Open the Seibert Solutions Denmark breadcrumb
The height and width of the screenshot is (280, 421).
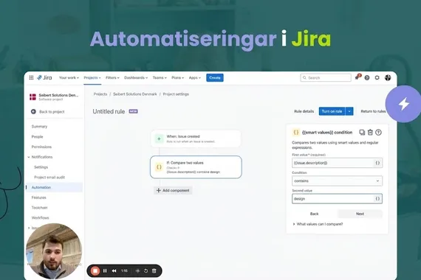point(134,94)
